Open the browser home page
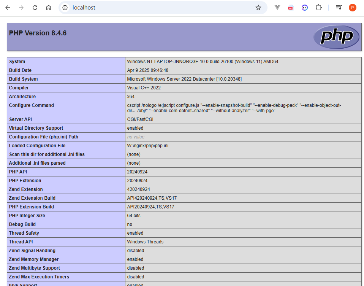 (x=49, y=8)
